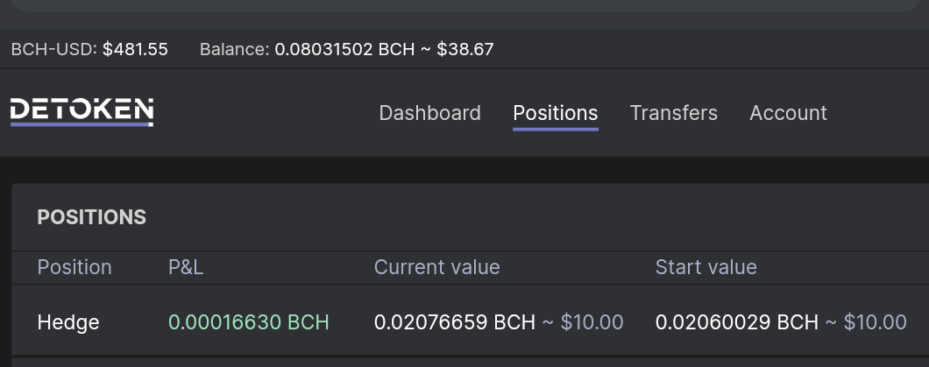Screen dimensions: 929x367
Task: Click the Balance amount in BCH
Action: [x=344, y=49]
